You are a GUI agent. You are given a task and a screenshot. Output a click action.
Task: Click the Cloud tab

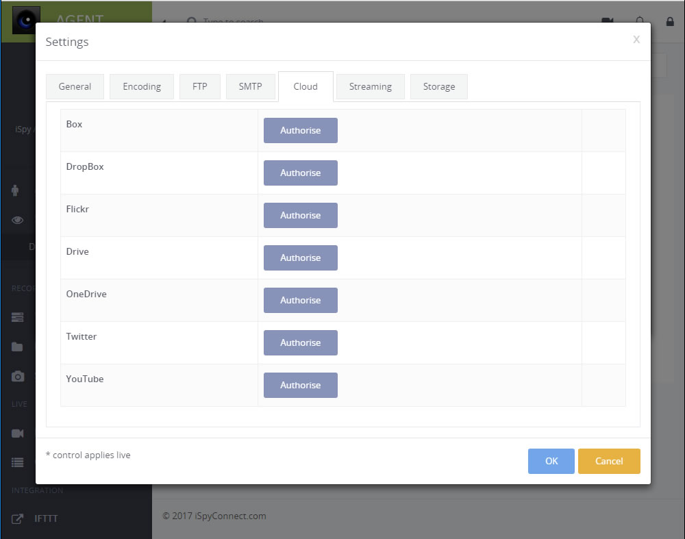coord(306,86)
